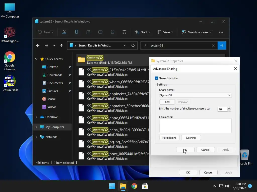The image size is (257, 192).
Task: Click Add share name button
Action: click(167, 102)
